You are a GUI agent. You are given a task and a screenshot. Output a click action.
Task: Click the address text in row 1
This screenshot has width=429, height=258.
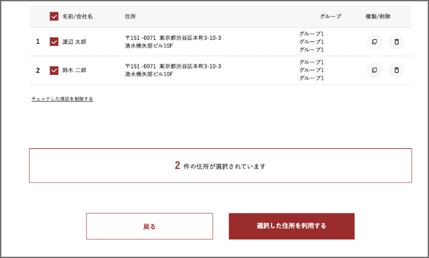coord(173,42)
